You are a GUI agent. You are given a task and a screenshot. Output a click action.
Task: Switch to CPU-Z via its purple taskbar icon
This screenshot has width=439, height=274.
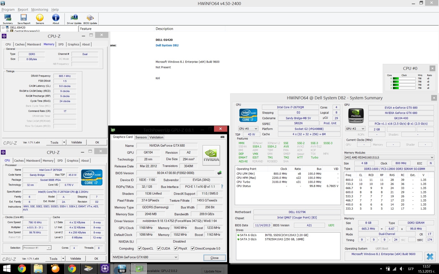105,268
